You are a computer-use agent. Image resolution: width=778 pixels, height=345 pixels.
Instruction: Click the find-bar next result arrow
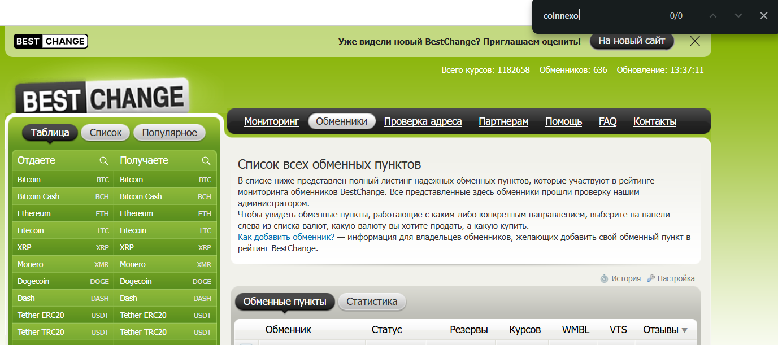738,16
